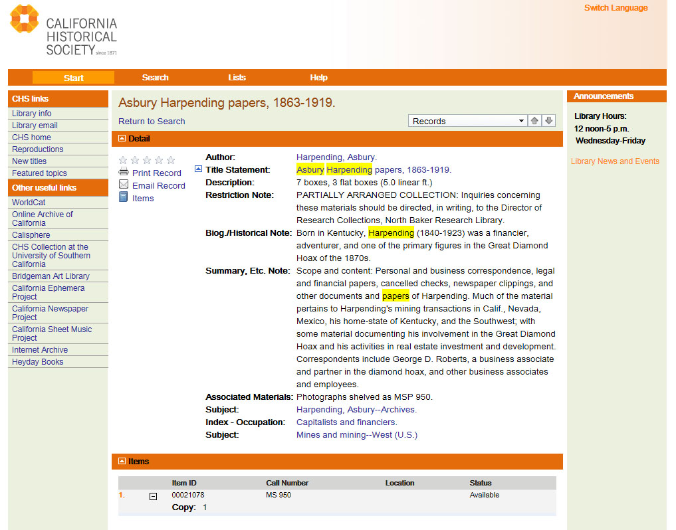Open Library News and Events

click(x=615, y=161)
